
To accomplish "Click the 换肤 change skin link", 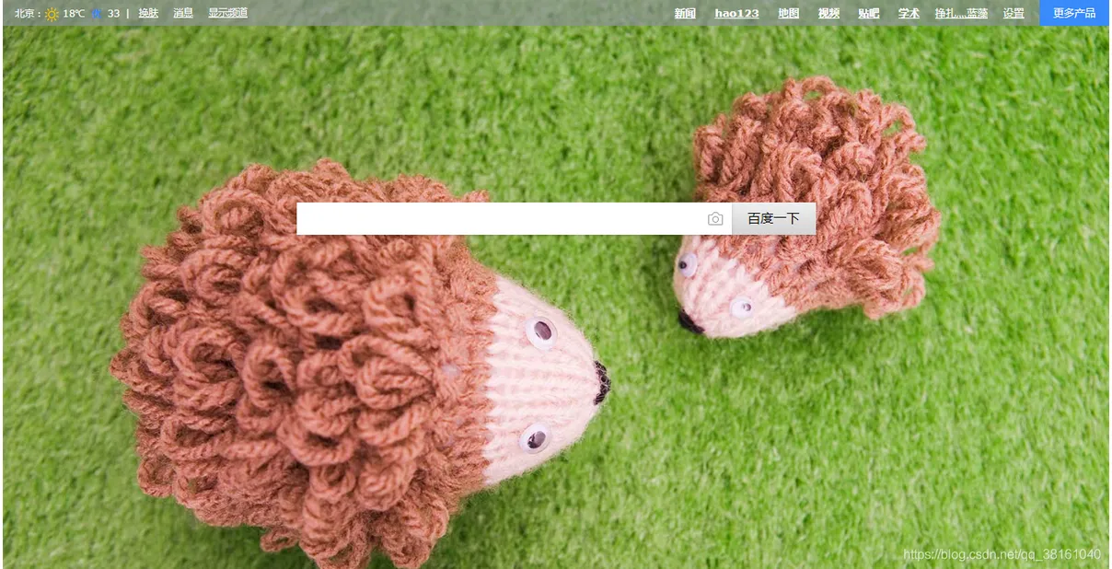I will pyautogui.click(x=148, y=14).
